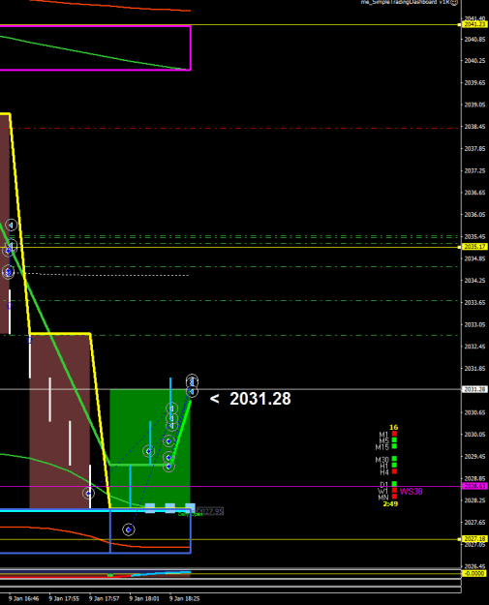Click the green M15 timeframe indicator square
Viewport: 489px width, 605px height.
(x=394, y=446)
